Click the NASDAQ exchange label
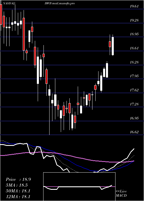Screen dimensions: 144x201 9,3
